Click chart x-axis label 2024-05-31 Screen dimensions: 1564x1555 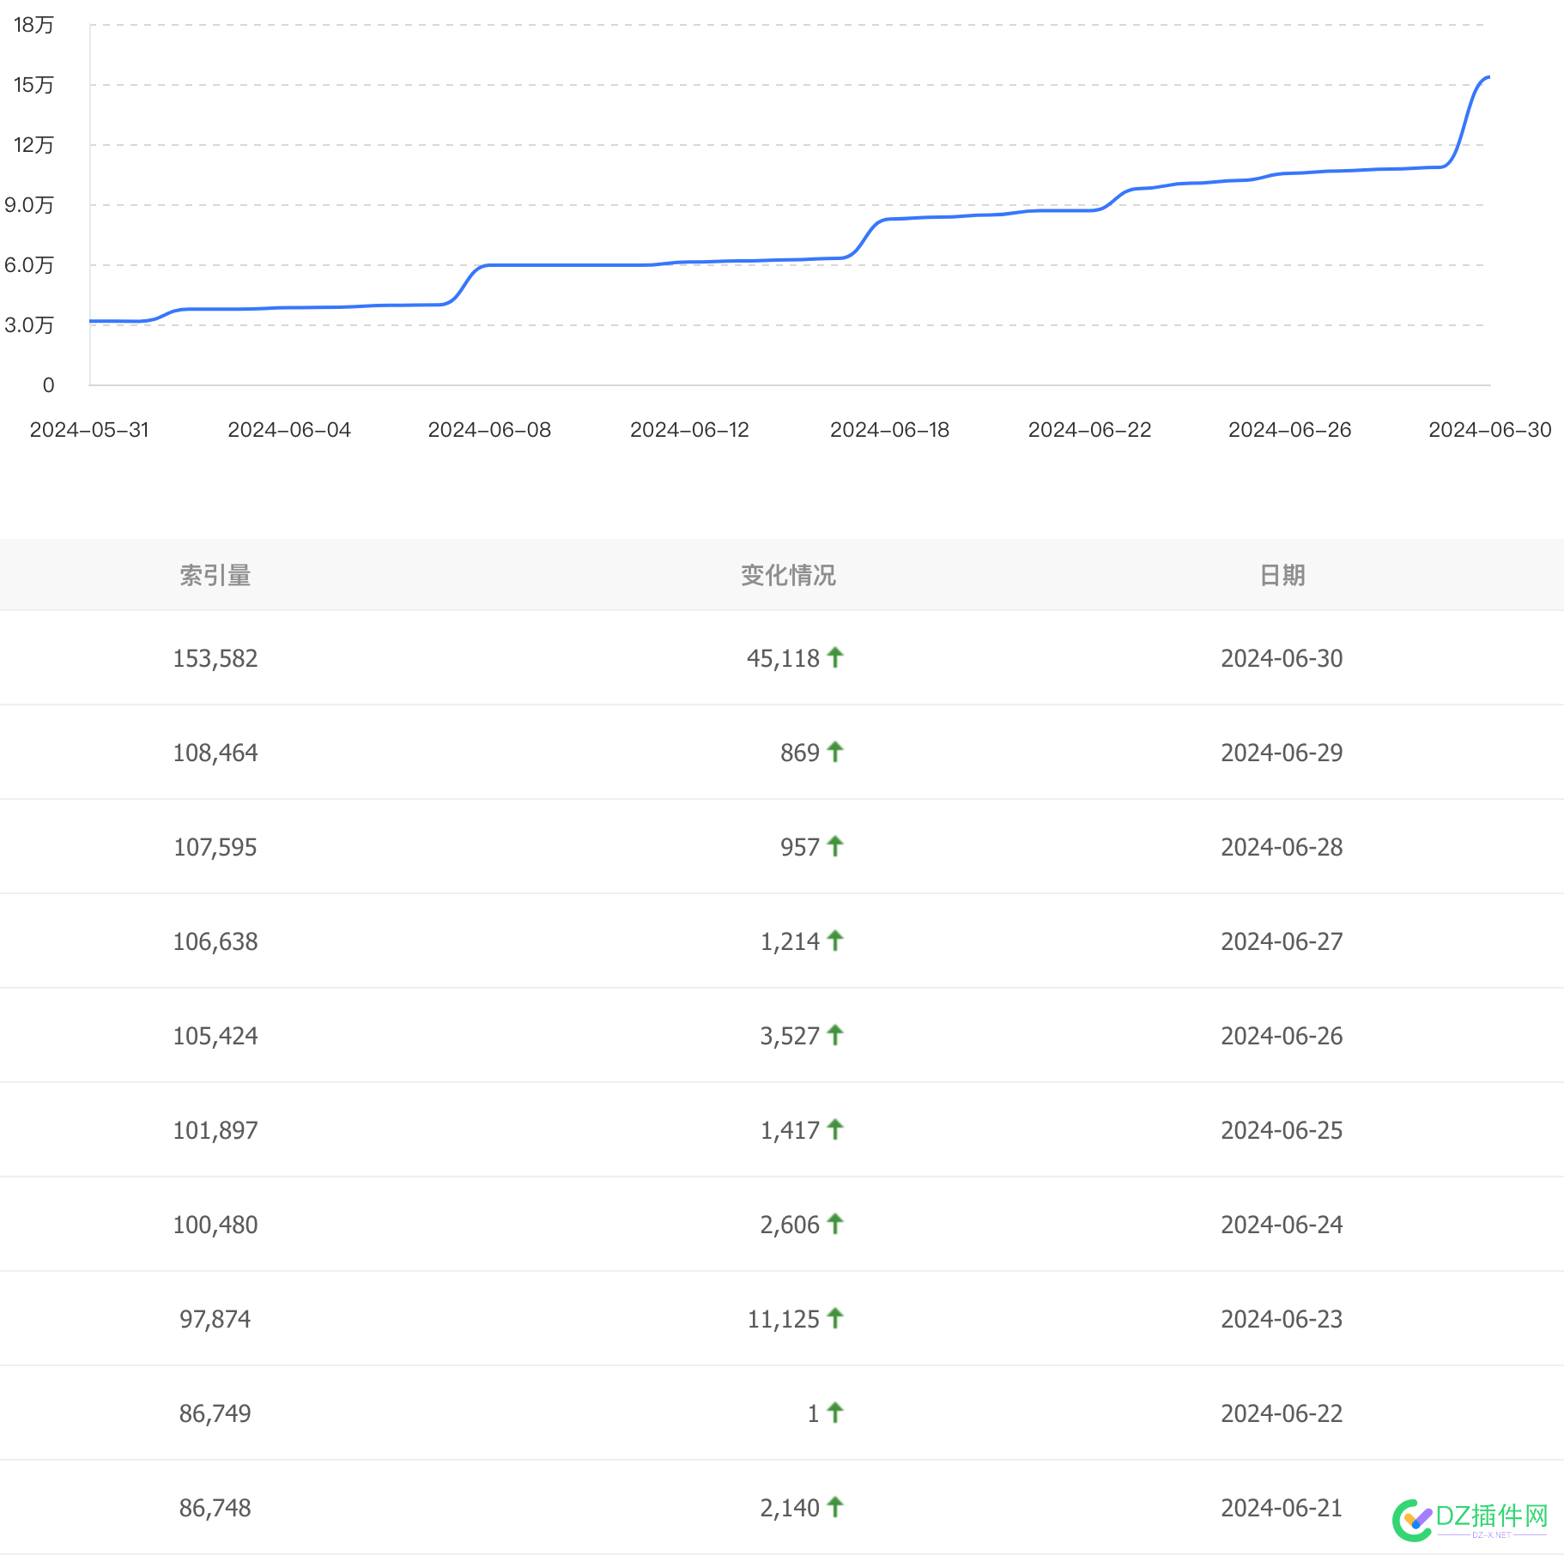coord(89,430)
